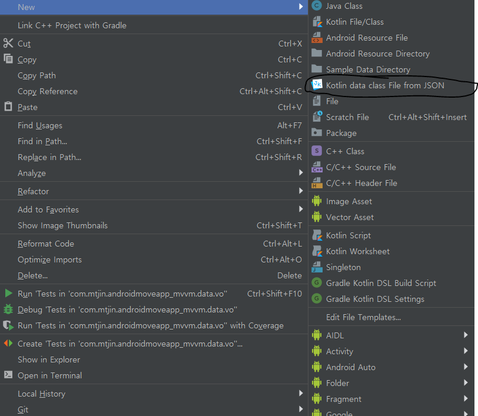
Task: Choose Copy Reference menu entry
Action: point(154,91)
